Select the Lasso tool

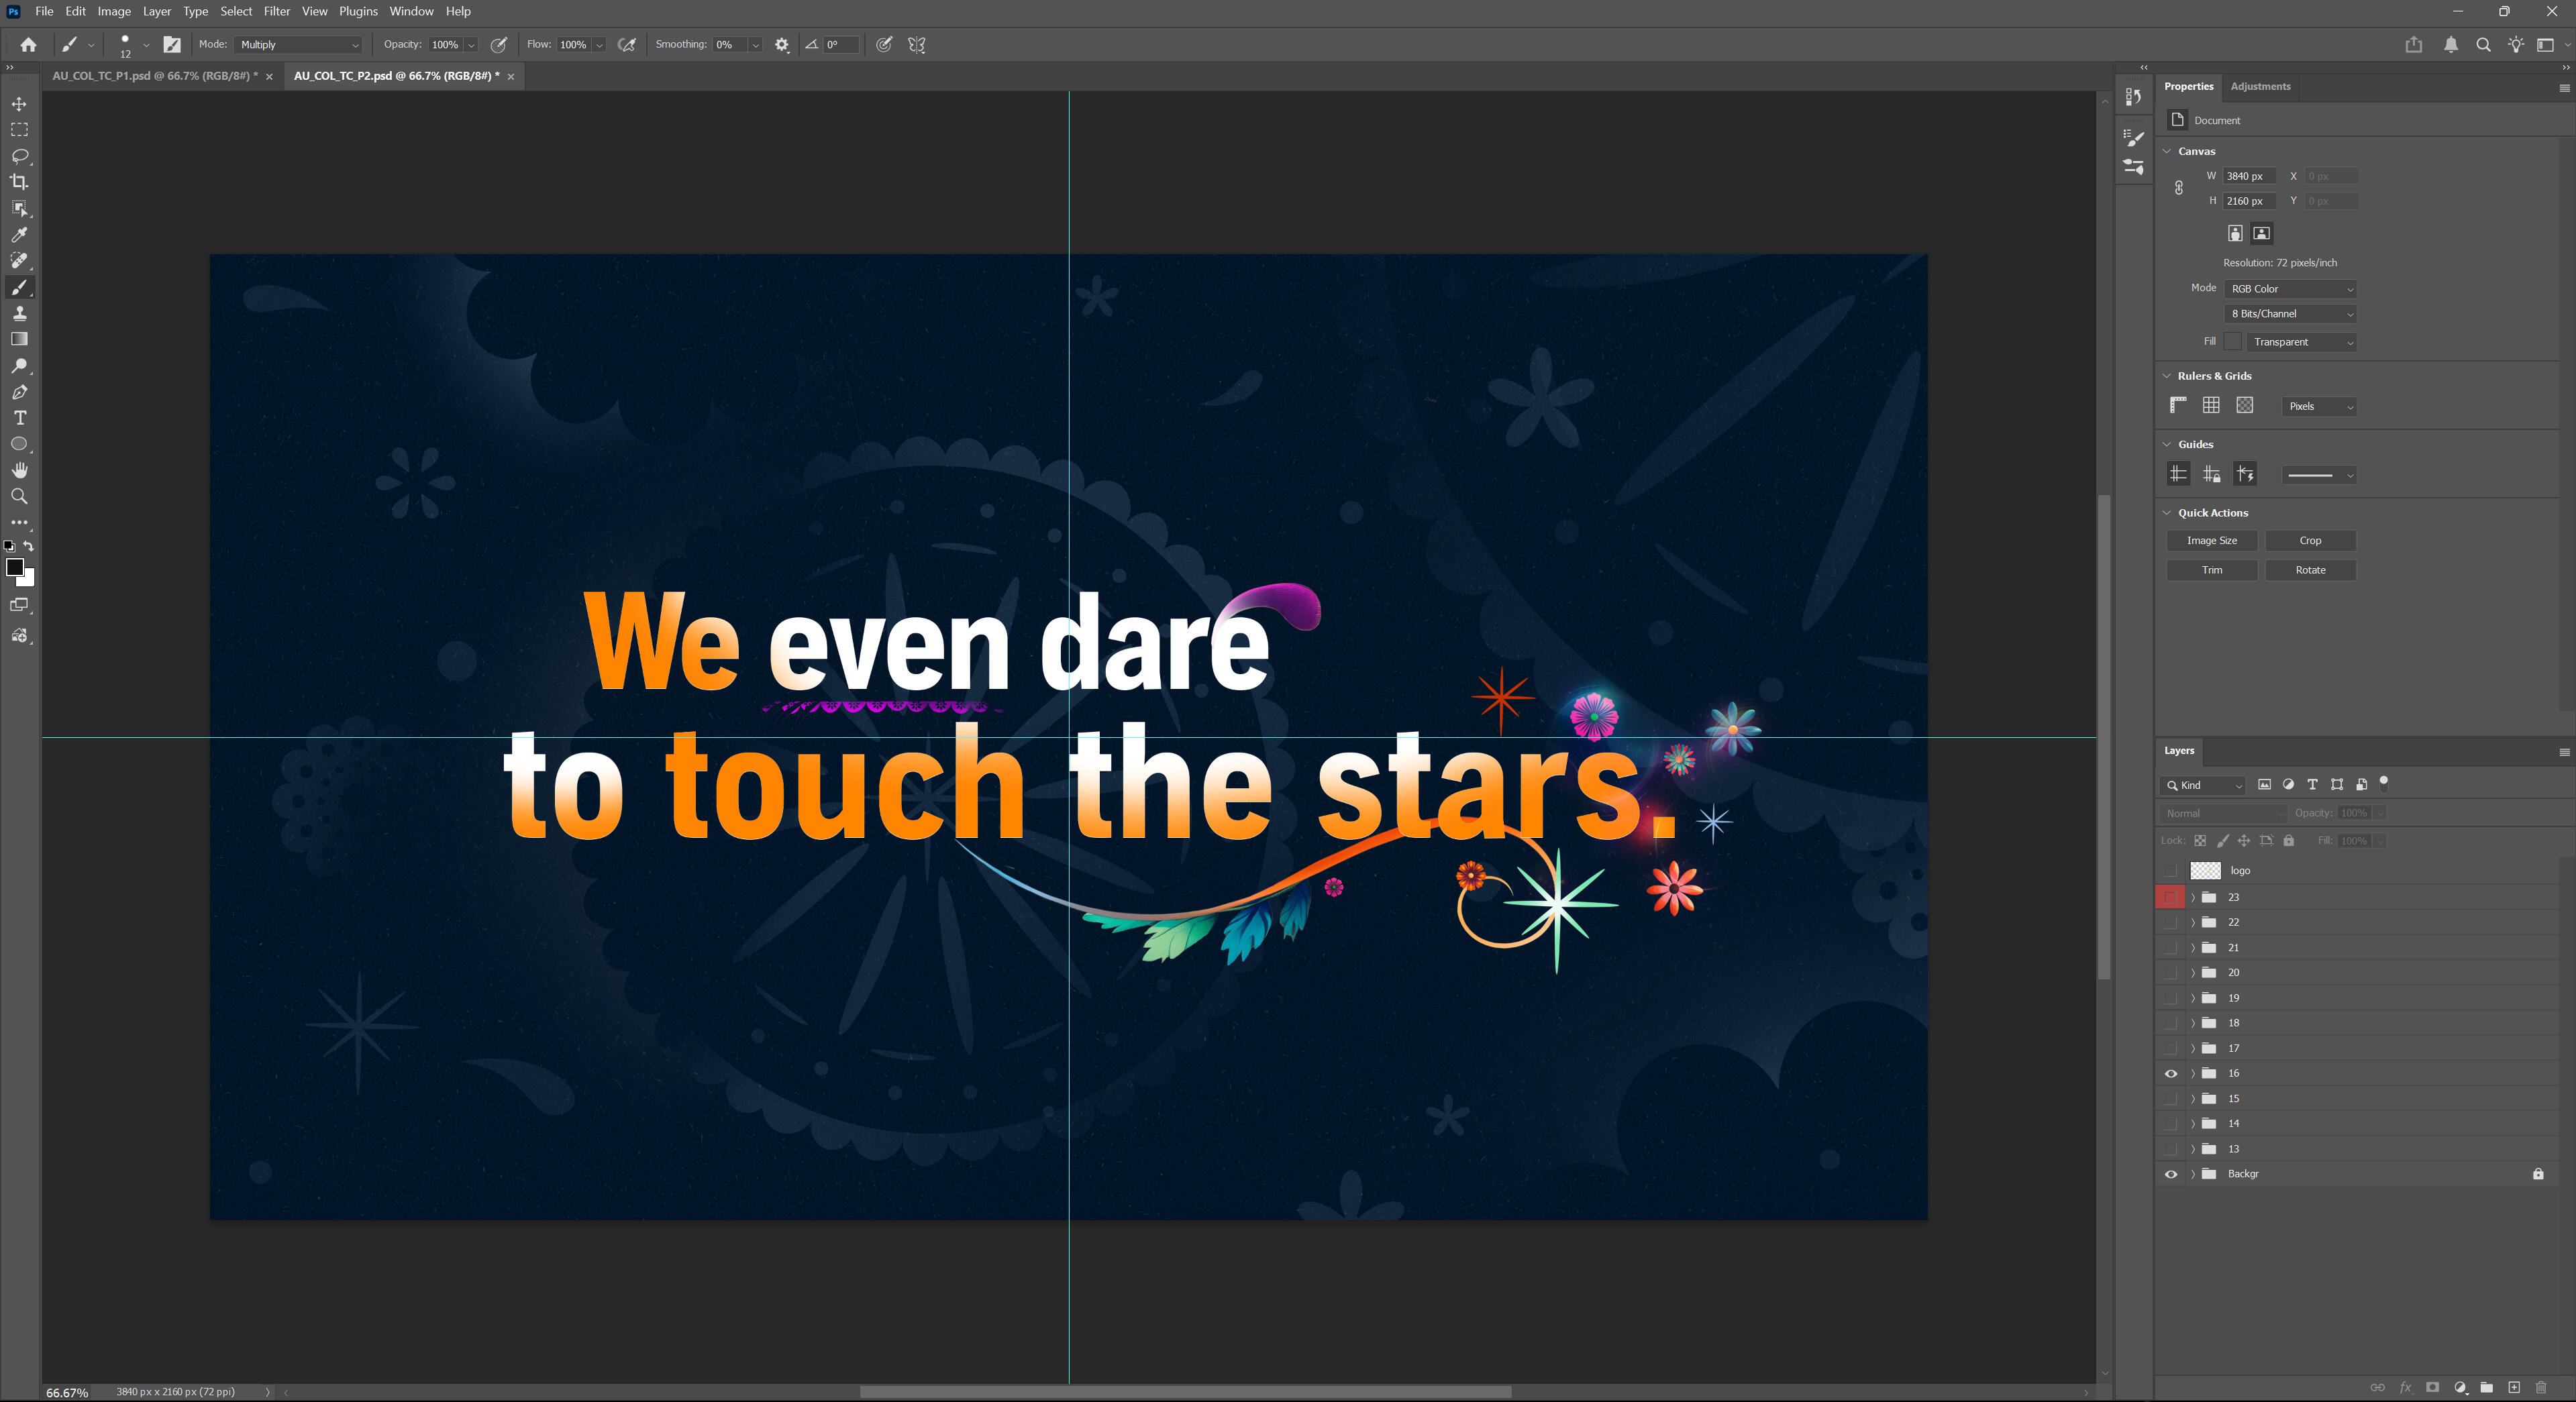19,156
